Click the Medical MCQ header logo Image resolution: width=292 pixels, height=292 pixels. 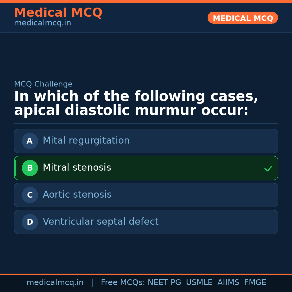click(58, 12)
